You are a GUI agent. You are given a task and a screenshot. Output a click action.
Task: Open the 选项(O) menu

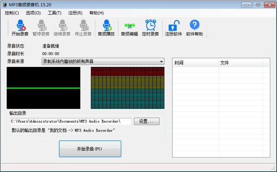pyautogui.click(x=33, y=13)
